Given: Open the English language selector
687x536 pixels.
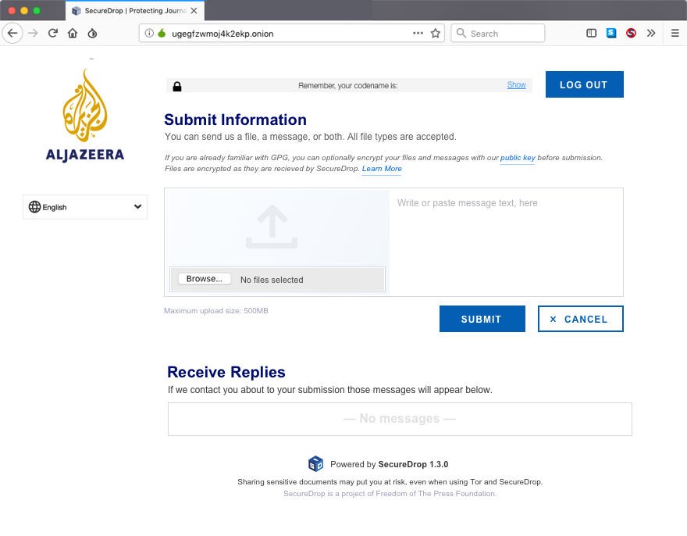Looking at the screenshot, I should coord(84,206).
